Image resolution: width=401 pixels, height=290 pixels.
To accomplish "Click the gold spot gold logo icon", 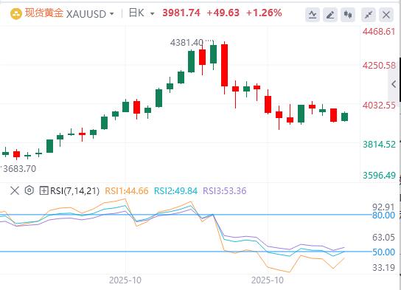I will (16, 13).
